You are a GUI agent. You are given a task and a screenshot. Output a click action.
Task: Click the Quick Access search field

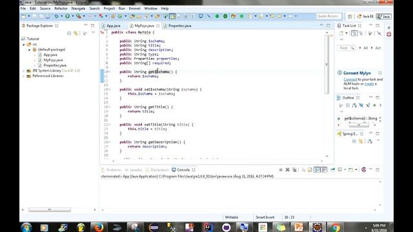click(328, 16)
